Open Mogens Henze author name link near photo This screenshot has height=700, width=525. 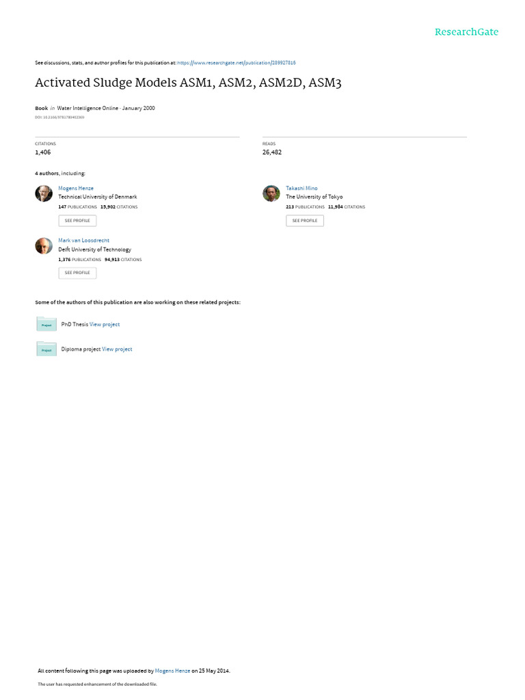76,188
